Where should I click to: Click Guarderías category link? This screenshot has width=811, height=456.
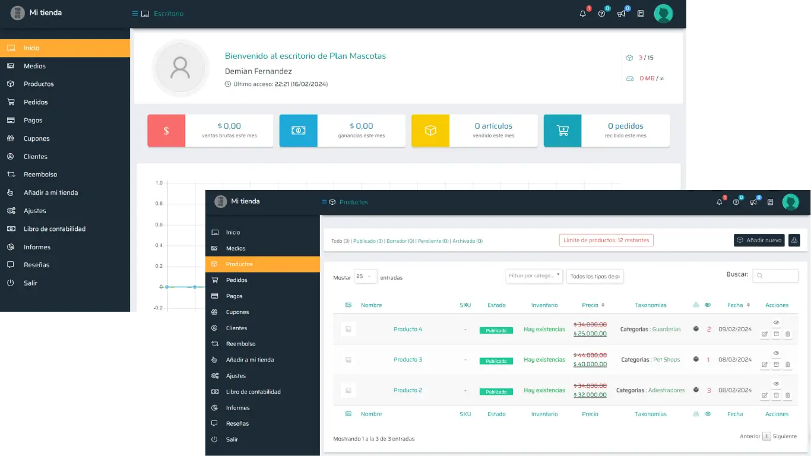coord(666,329)
